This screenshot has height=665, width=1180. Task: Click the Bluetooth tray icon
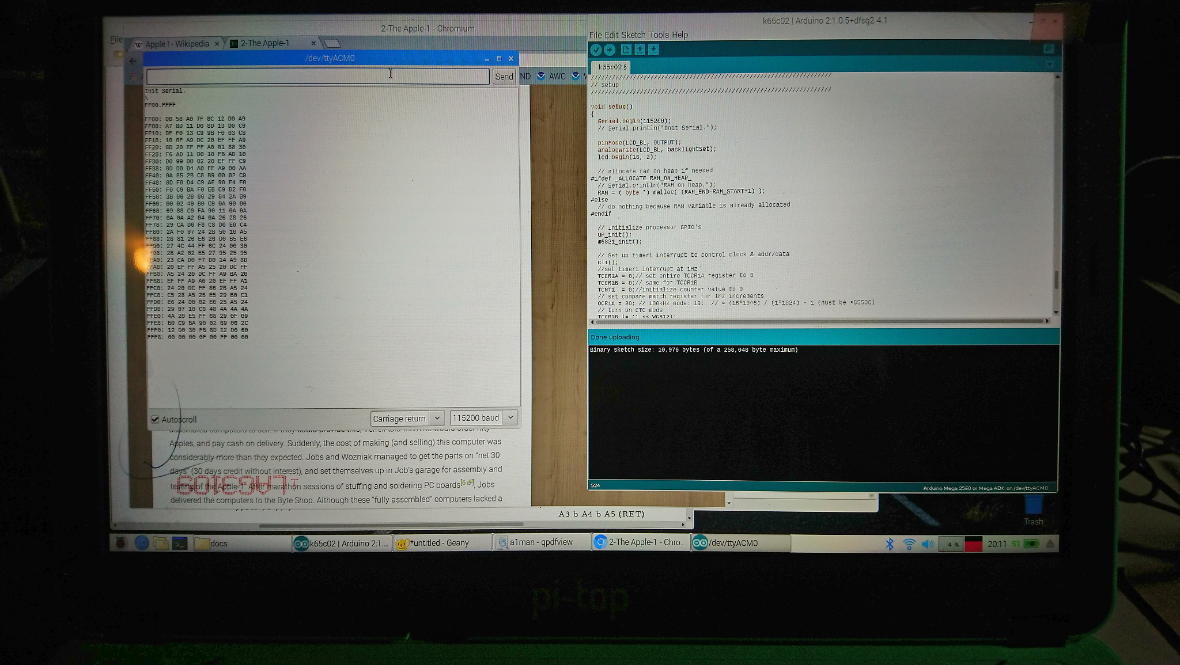tap(890, 544)
